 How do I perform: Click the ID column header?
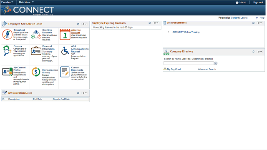(x=3, y=99)
